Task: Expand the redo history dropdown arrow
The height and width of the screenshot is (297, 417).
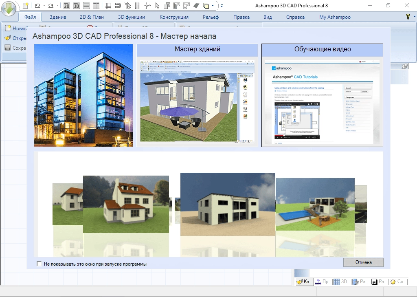Action: click(57, 5)
